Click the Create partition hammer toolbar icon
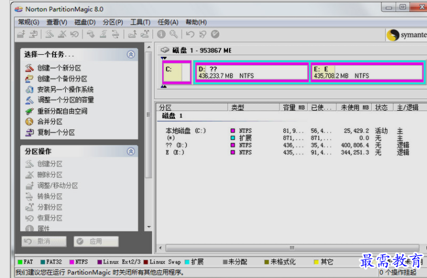Viewport: 427px width, 278px height. 49,34
